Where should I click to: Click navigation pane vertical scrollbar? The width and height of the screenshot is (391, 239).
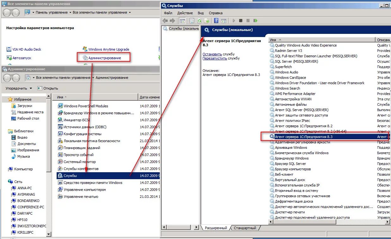click(49, 165)
